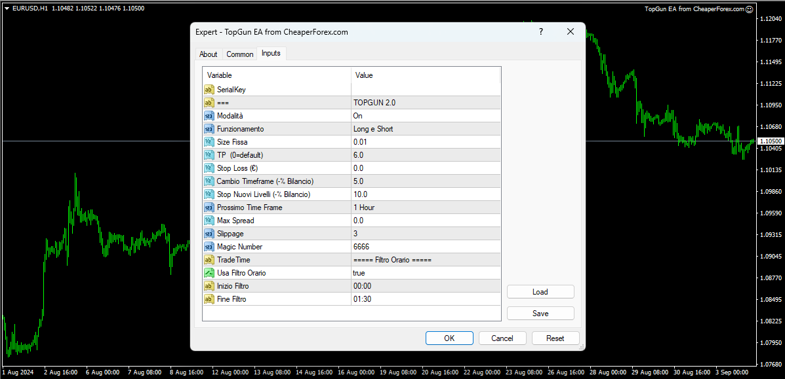The height and width of the screenshot is (379, 785).
Task: Click the integer icon next to Funzionamento
Action: tap(209, 128)
